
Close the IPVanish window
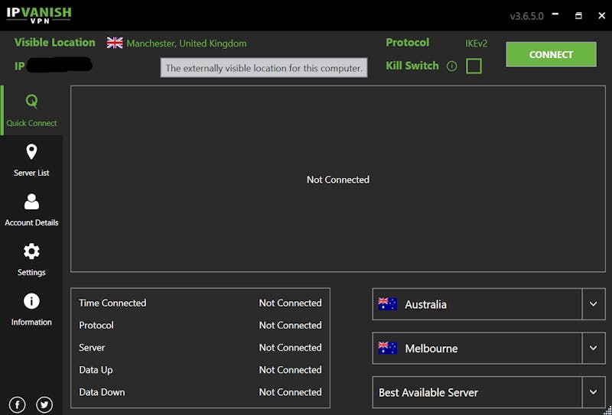coord(601,15)
